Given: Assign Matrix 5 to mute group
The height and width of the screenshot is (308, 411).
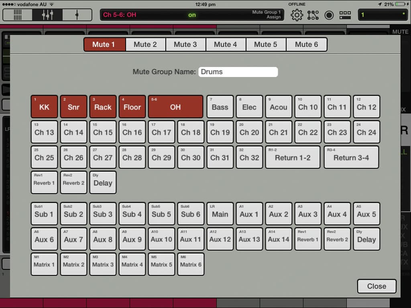Looking at the screenshot, I should point(161,264).
